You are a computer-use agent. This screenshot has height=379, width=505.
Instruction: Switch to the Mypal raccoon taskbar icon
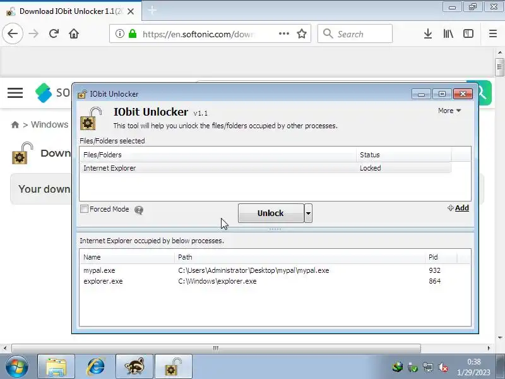click(x=134, y=367)
